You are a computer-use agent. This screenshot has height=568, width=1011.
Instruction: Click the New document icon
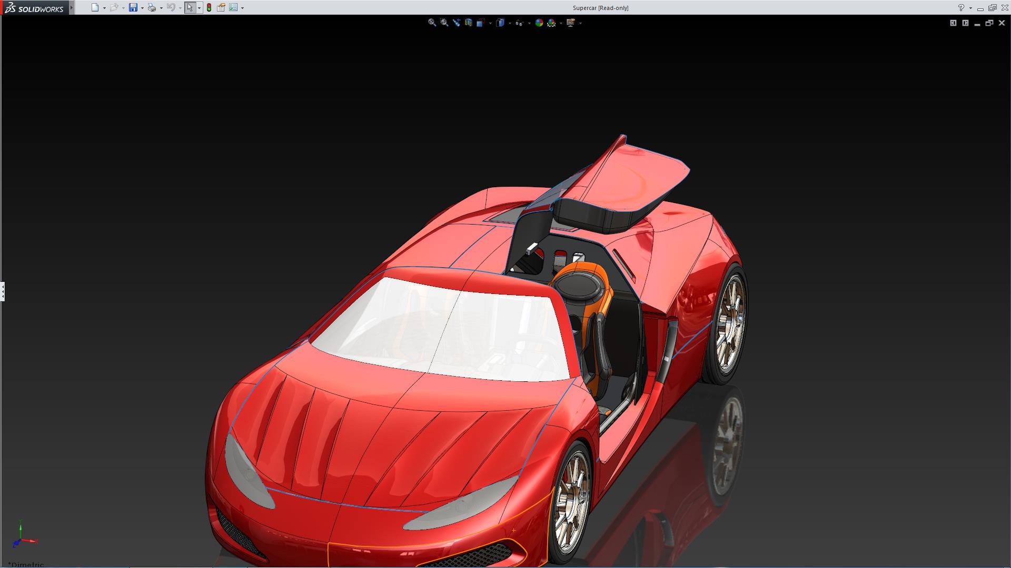(95, 8)
